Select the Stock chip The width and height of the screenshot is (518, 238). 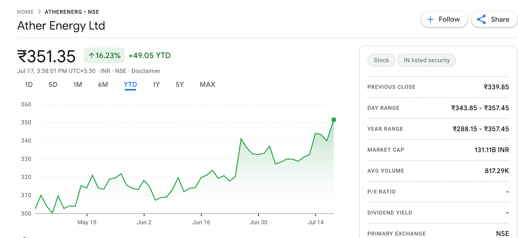pyautogui.click(x=381, y=60)
